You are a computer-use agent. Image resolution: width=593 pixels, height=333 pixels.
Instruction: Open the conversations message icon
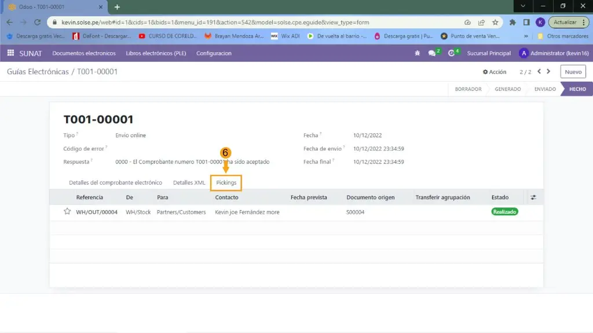pyautogui.click(x=432, y=53)
